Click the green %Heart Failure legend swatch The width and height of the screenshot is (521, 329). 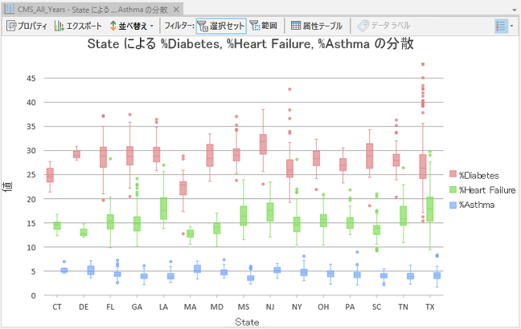point(453,190)
